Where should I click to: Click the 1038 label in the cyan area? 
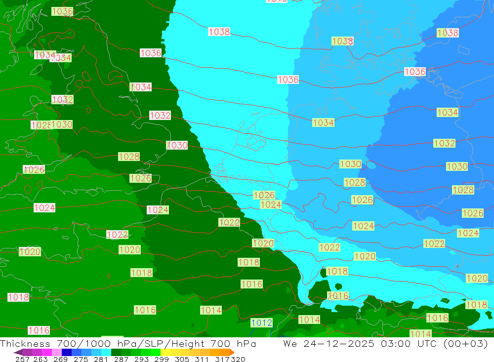[x=219, y=32]
